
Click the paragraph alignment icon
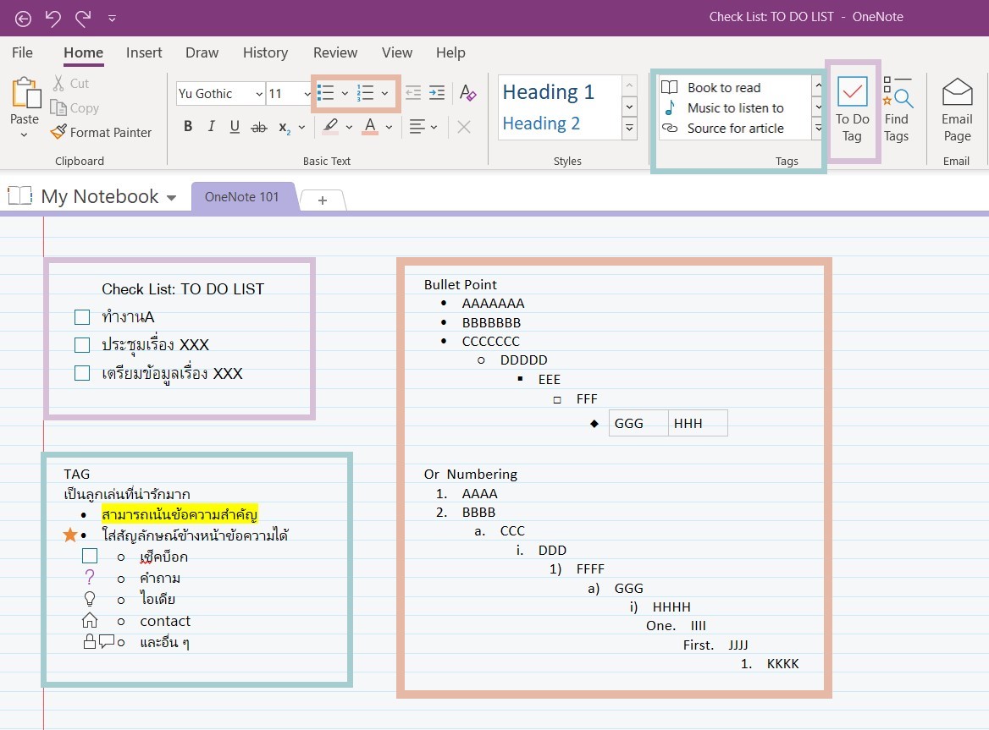[x=417, y=127]
